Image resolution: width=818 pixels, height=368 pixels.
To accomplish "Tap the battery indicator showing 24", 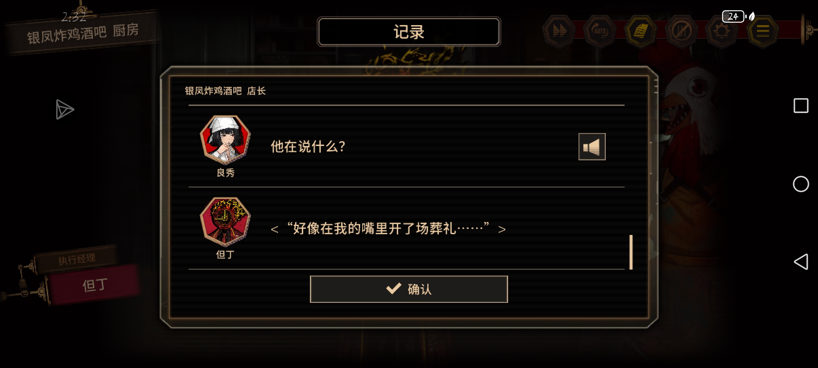I will pyautogui.click(x=733, y=16).
